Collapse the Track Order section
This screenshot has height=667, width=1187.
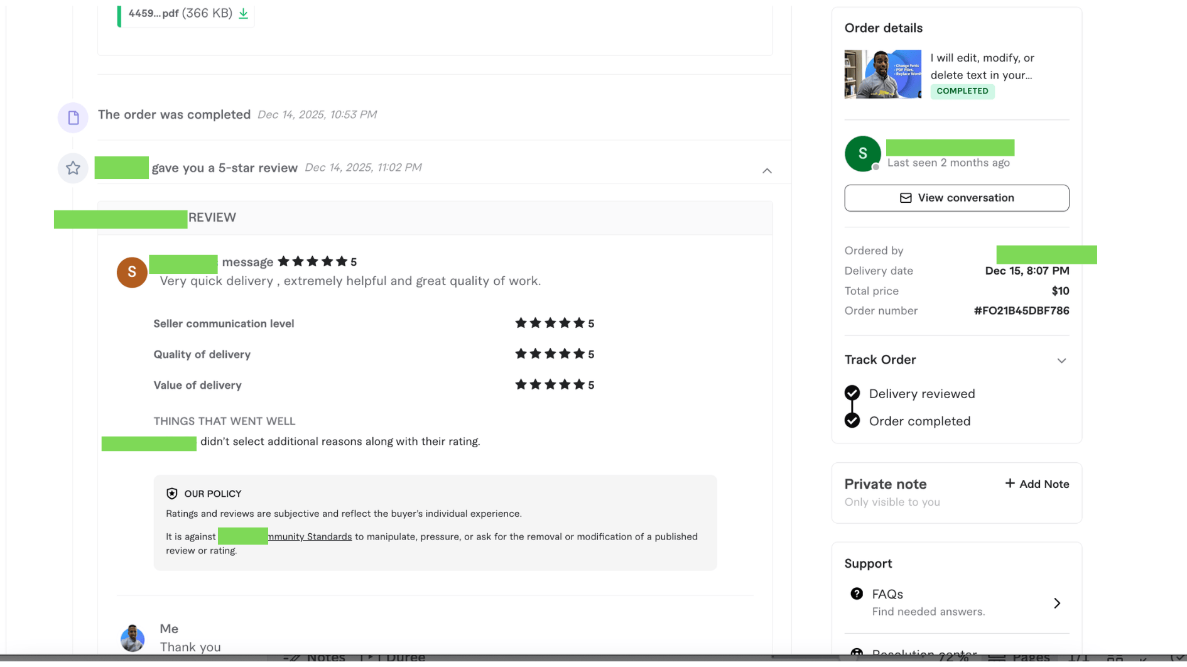(1061, 361)
